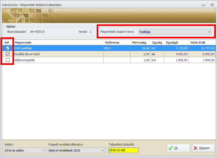Select the Gréti padlólap row name
This screenshot has height=158, width=218.
pyautogui.click(x=23, y=48)
